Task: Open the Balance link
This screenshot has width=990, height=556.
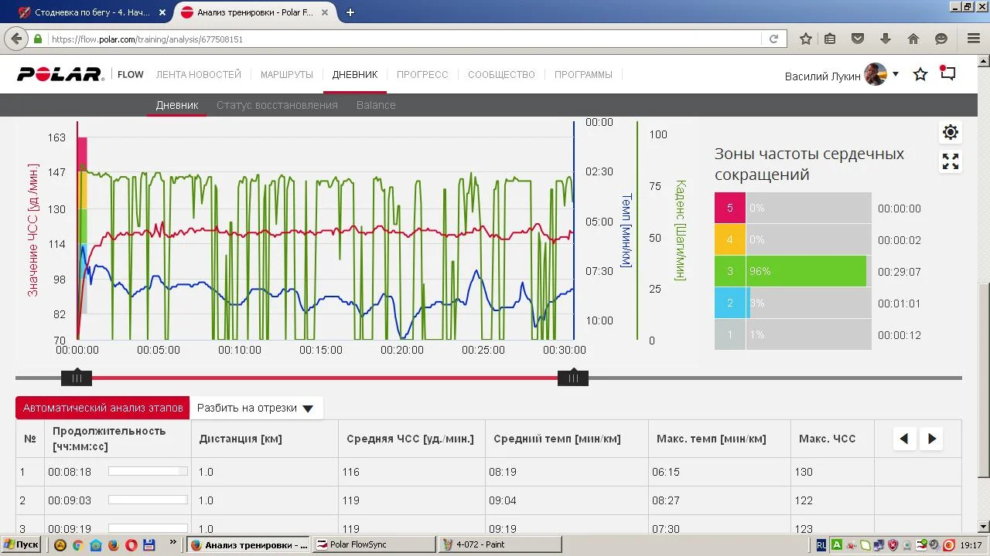Action: (x=376, y=105)
